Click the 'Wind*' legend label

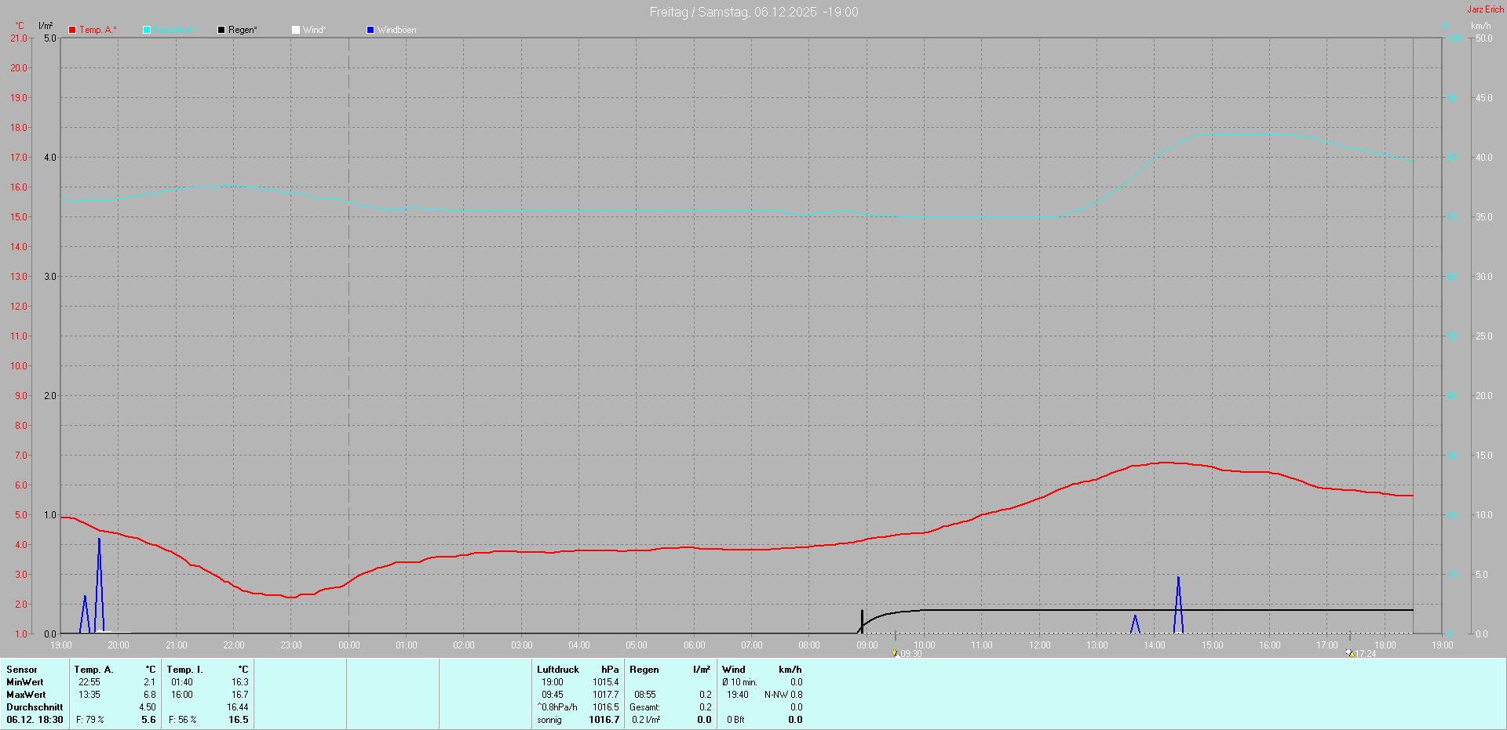coord(314,30)
